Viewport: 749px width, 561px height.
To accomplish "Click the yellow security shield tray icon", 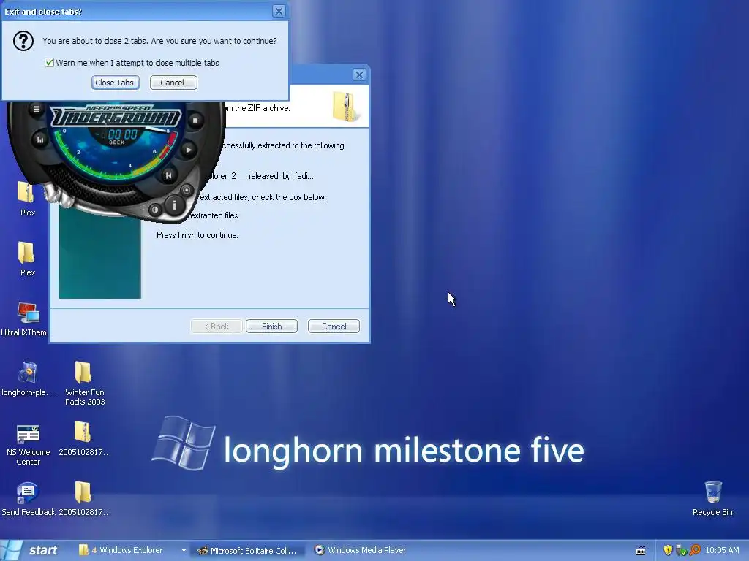I will tap(668, 550).
